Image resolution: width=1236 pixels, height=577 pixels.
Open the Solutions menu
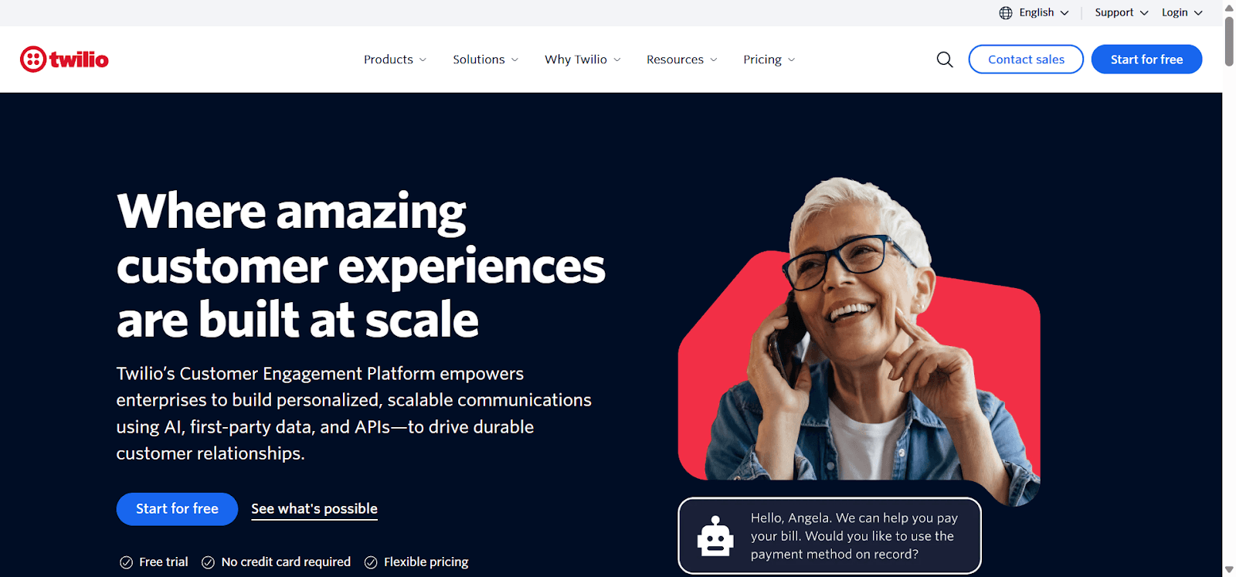pyautogui.click(x=485, y=59)
